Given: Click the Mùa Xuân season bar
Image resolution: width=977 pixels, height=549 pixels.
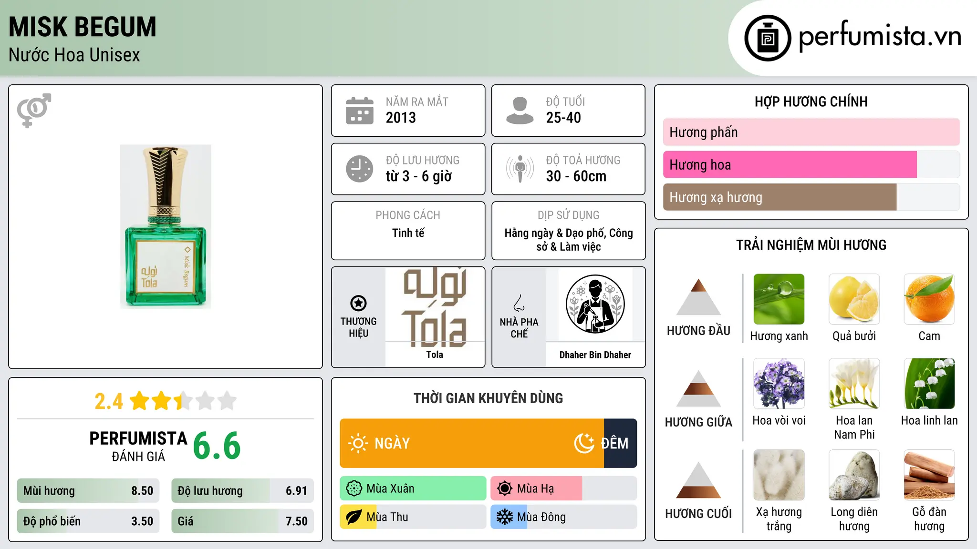Looking at the screenshot, I should 413,488.
